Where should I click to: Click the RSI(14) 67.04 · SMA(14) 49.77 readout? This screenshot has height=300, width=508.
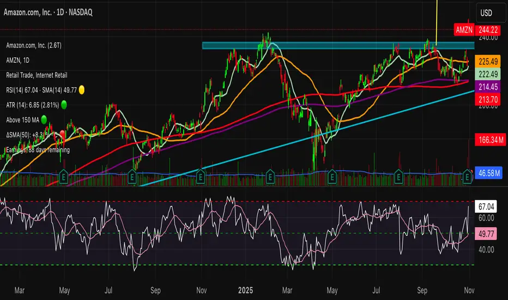pos(41,90)
